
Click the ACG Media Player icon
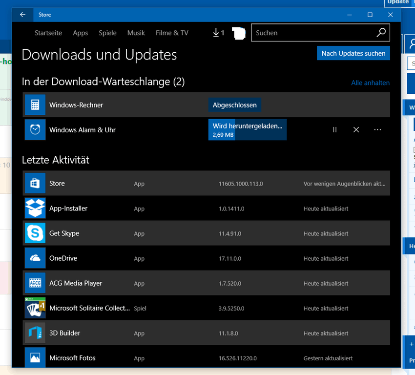(x=35, y=283)
